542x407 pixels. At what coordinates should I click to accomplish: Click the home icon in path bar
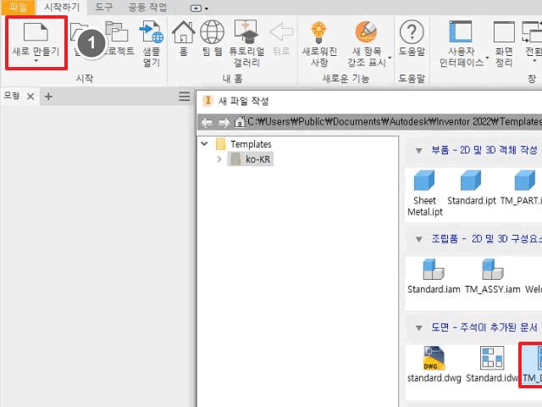click(240, 122)
